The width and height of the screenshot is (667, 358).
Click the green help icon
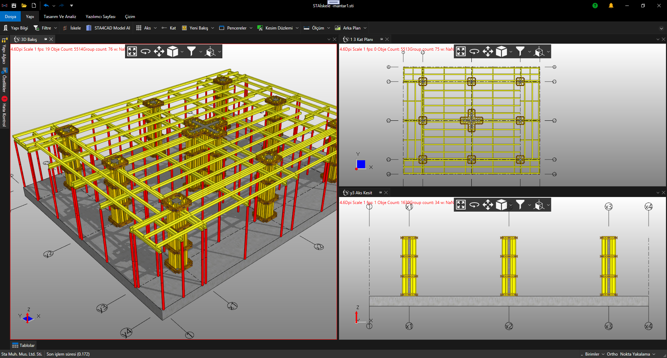click(x=595, y=6)
